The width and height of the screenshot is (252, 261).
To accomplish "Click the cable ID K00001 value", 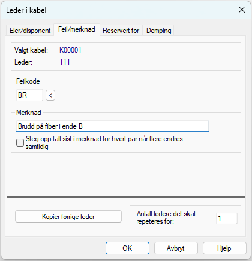I will pos(70,50).
